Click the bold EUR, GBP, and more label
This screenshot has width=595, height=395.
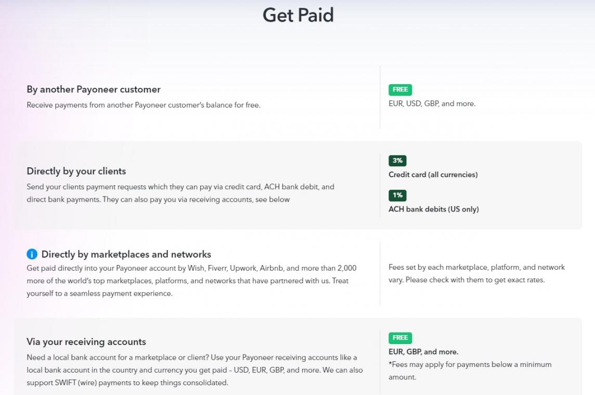pyautogui.click(x=423, y=352)
